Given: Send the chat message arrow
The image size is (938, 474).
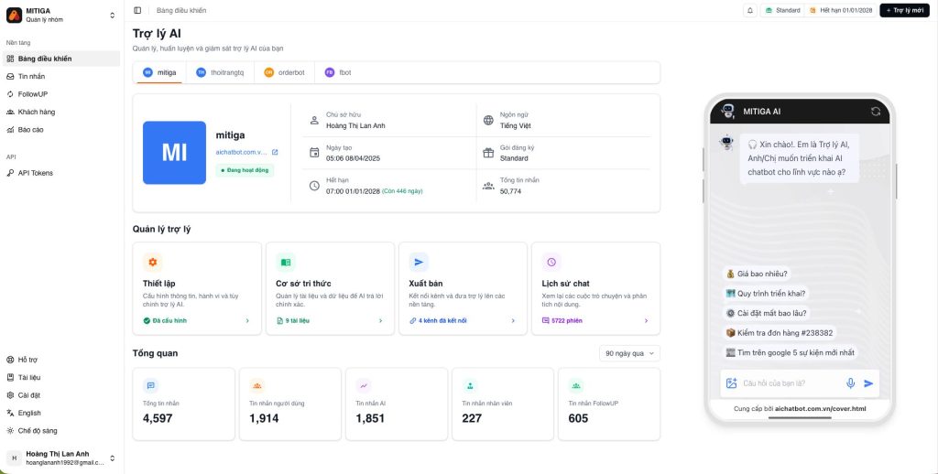Looking at the screenshot, I should tap(868, 383).
